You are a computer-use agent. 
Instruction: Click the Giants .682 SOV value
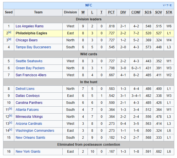point(159,152)
